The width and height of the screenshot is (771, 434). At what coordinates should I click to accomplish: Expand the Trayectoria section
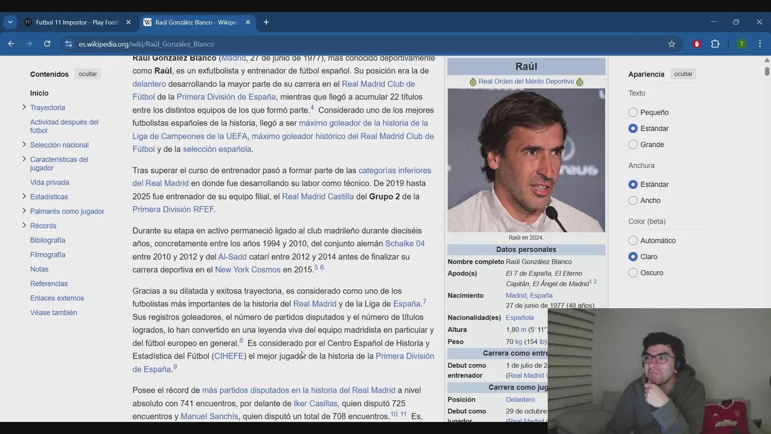point(24,107)
